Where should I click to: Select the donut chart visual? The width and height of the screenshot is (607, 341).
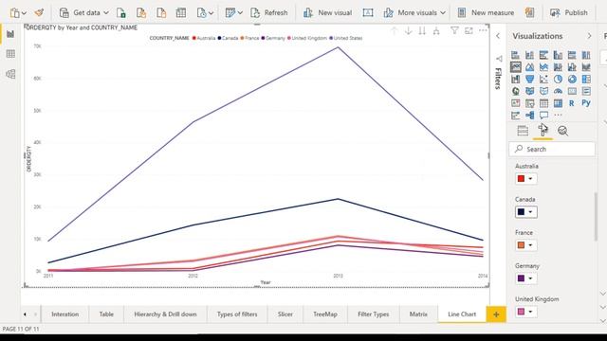tap(572, 80)
